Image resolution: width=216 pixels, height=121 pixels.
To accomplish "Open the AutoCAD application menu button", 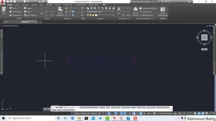I will [x=3, y=3].
